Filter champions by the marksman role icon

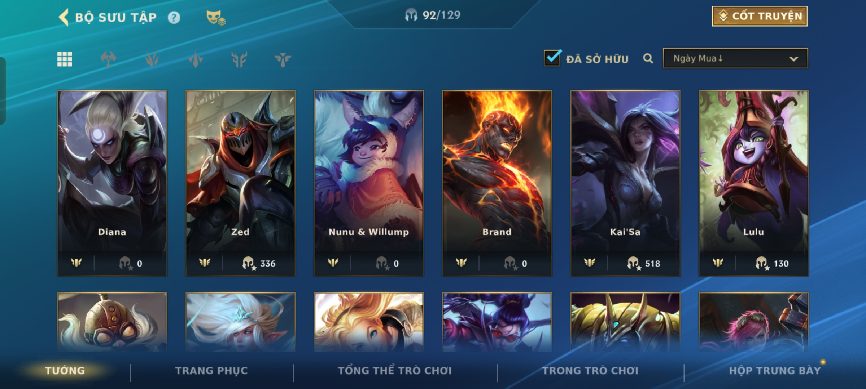click(x=239, y=59)
